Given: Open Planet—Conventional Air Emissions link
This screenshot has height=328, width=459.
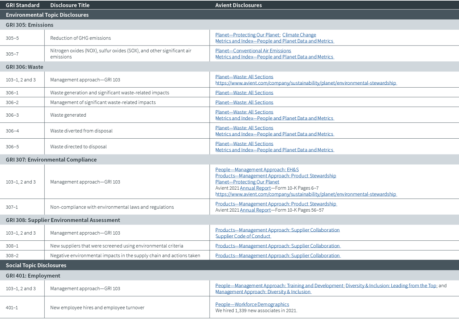Looking at the screenshot, I should click(x=253, y=50).
